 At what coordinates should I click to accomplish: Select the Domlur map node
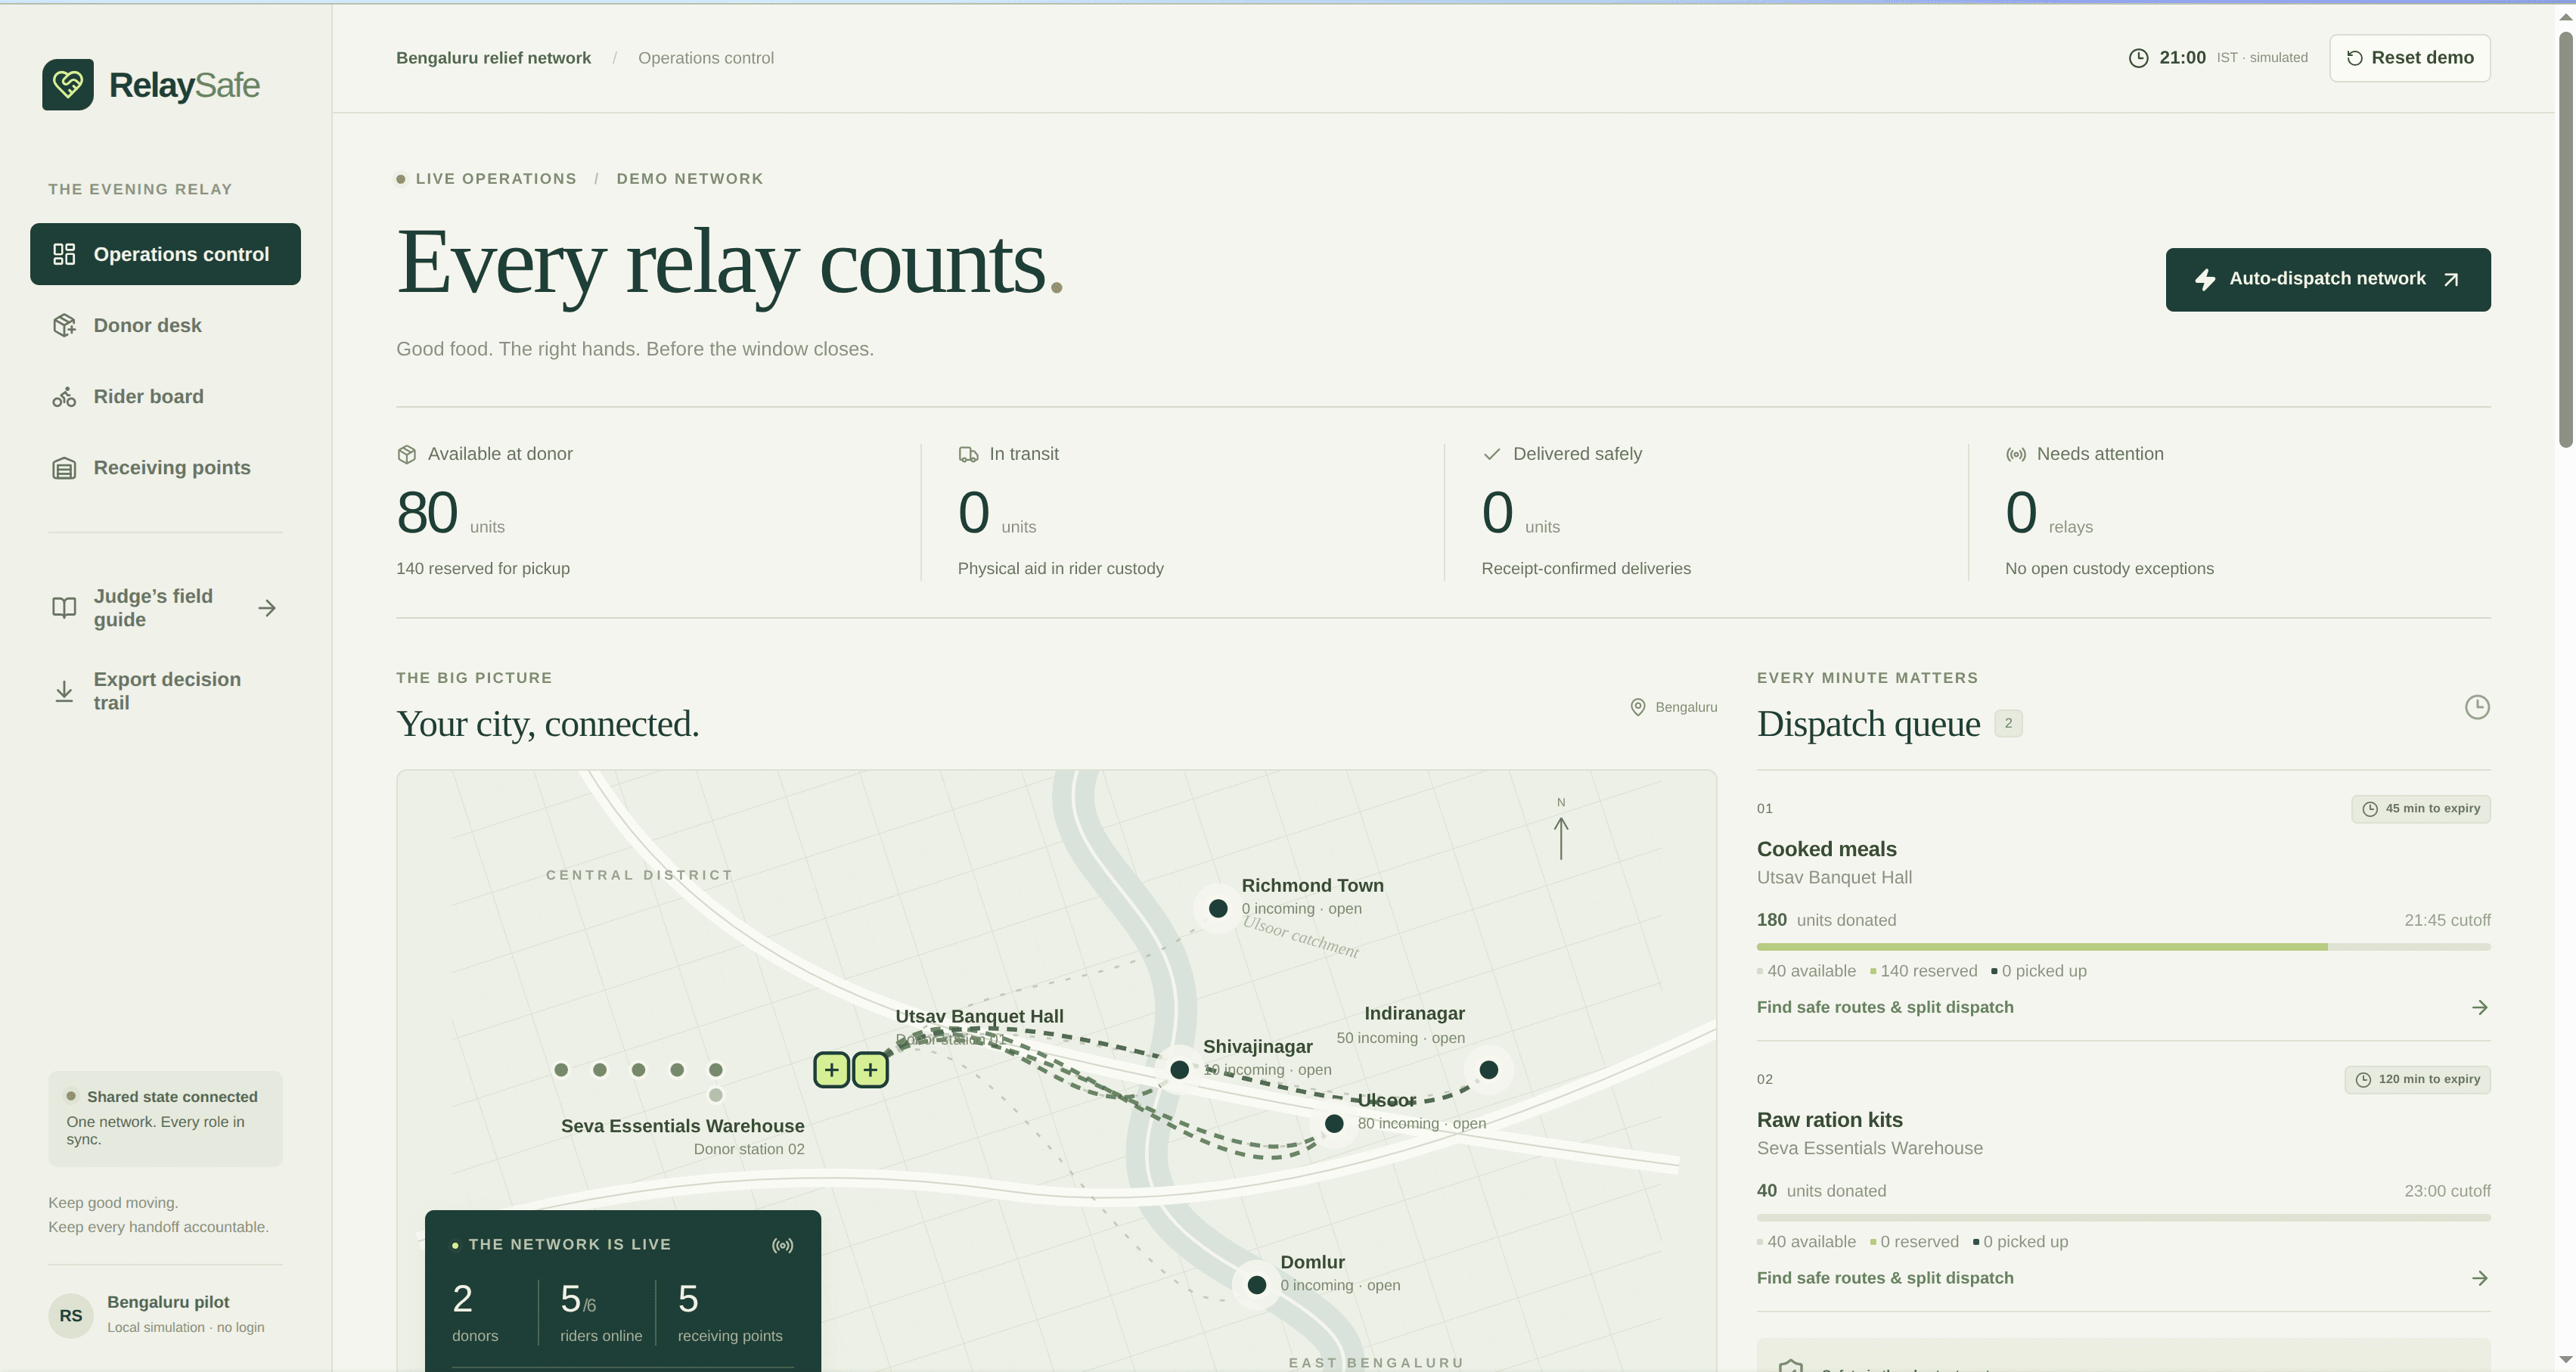1257,1285
